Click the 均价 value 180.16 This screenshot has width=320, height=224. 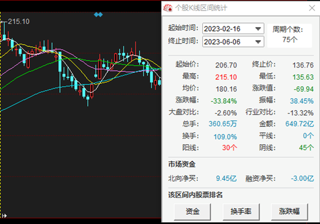226,89
